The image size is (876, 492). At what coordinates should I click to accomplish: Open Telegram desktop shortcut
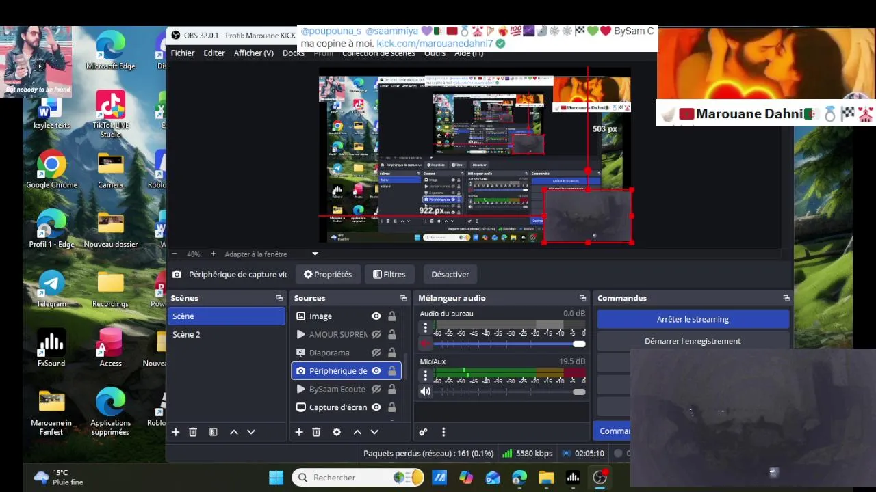(x=51, y=289)
